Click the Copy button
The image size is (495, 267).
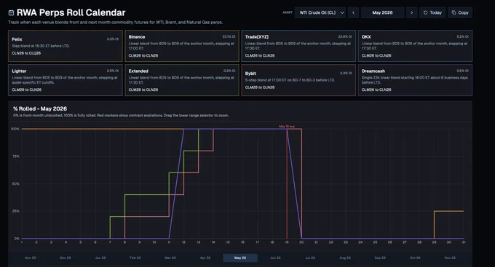pos(460,12)
